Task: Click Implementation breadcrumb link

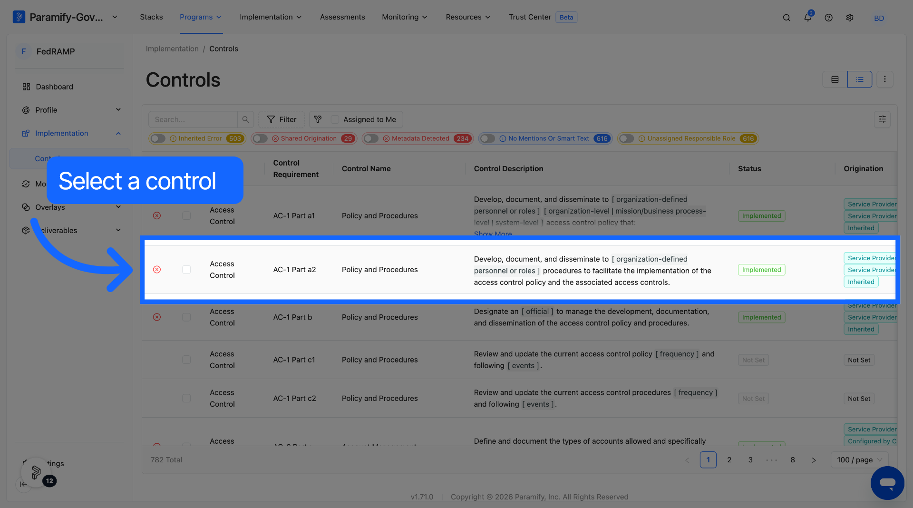Action: (x=172, y=49)
